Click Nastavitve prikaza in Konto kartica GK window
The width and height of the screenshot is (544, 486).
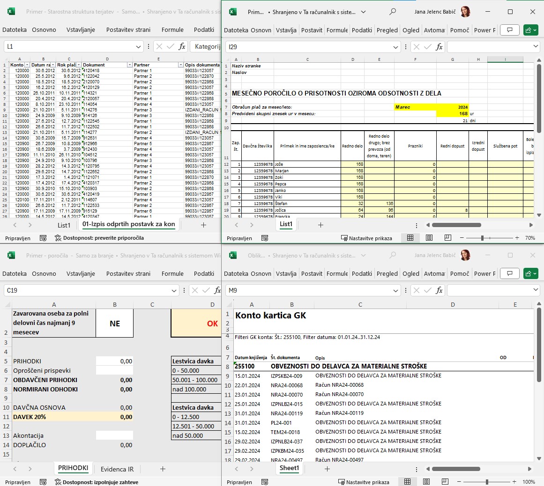click(364, 482)
